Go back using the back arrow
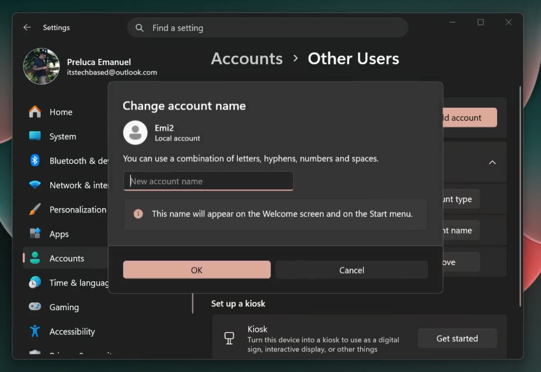Image resolution: width=541 pixels, height=372 pixels. coord(27,27)
